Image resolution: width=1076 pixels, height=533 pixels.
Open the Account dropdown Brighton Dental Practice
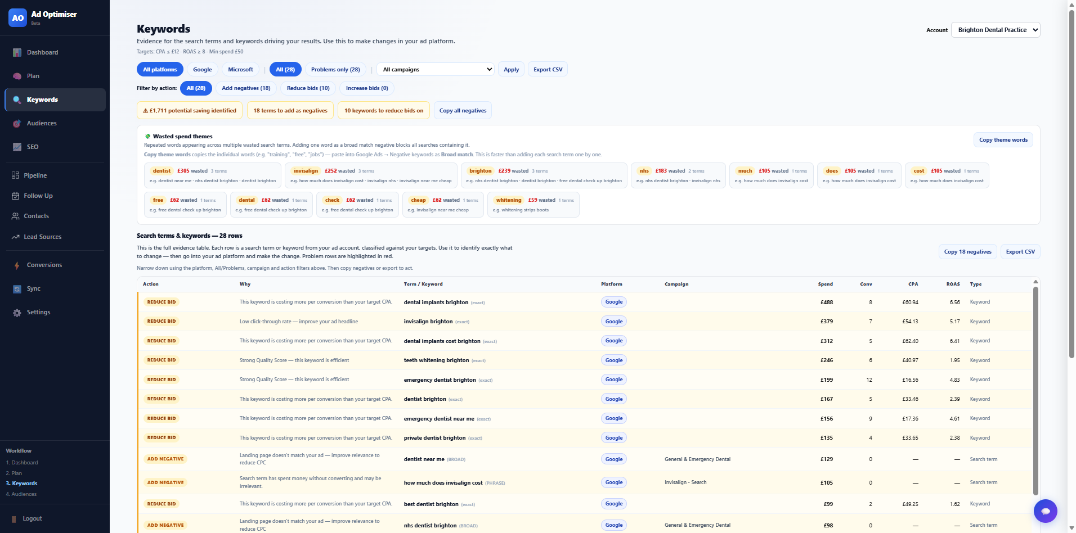click(x=996, y=30)
